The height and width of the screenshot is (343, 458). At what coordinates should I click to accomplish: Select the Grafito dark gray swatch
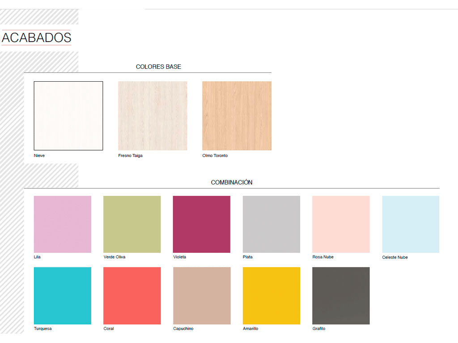click(341, 296)
